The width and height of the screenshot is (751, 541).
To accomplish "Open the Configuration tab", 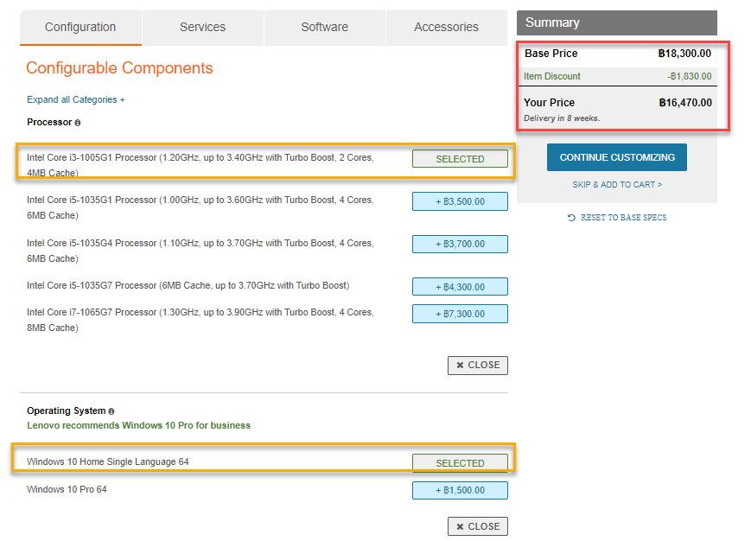I will (80, 28).
